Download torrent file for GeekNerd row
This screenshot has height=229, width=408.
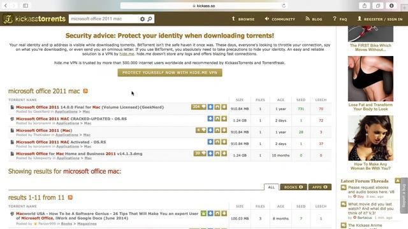[x=224, y=107]
